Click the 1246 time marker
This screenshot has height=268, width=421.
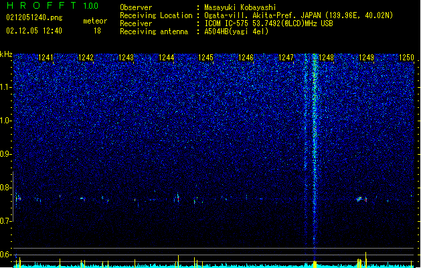click(x=246, y=58)
